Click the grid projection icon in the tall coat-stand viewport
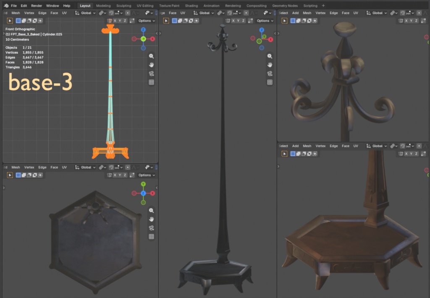Screen dimensions: 430x298 click(270, 82)
